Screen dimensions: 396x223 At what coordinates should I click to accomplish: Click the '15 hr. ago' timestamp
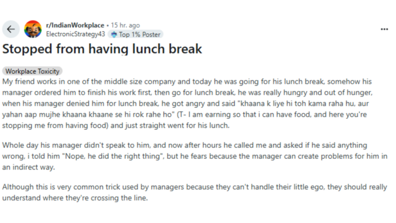[x=125, y=25]
